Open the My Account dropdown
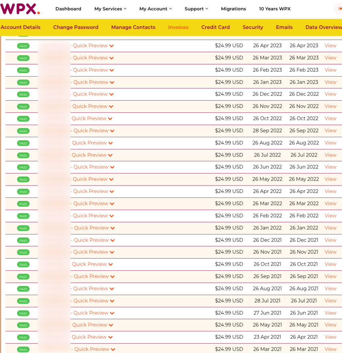 (155, 9)
